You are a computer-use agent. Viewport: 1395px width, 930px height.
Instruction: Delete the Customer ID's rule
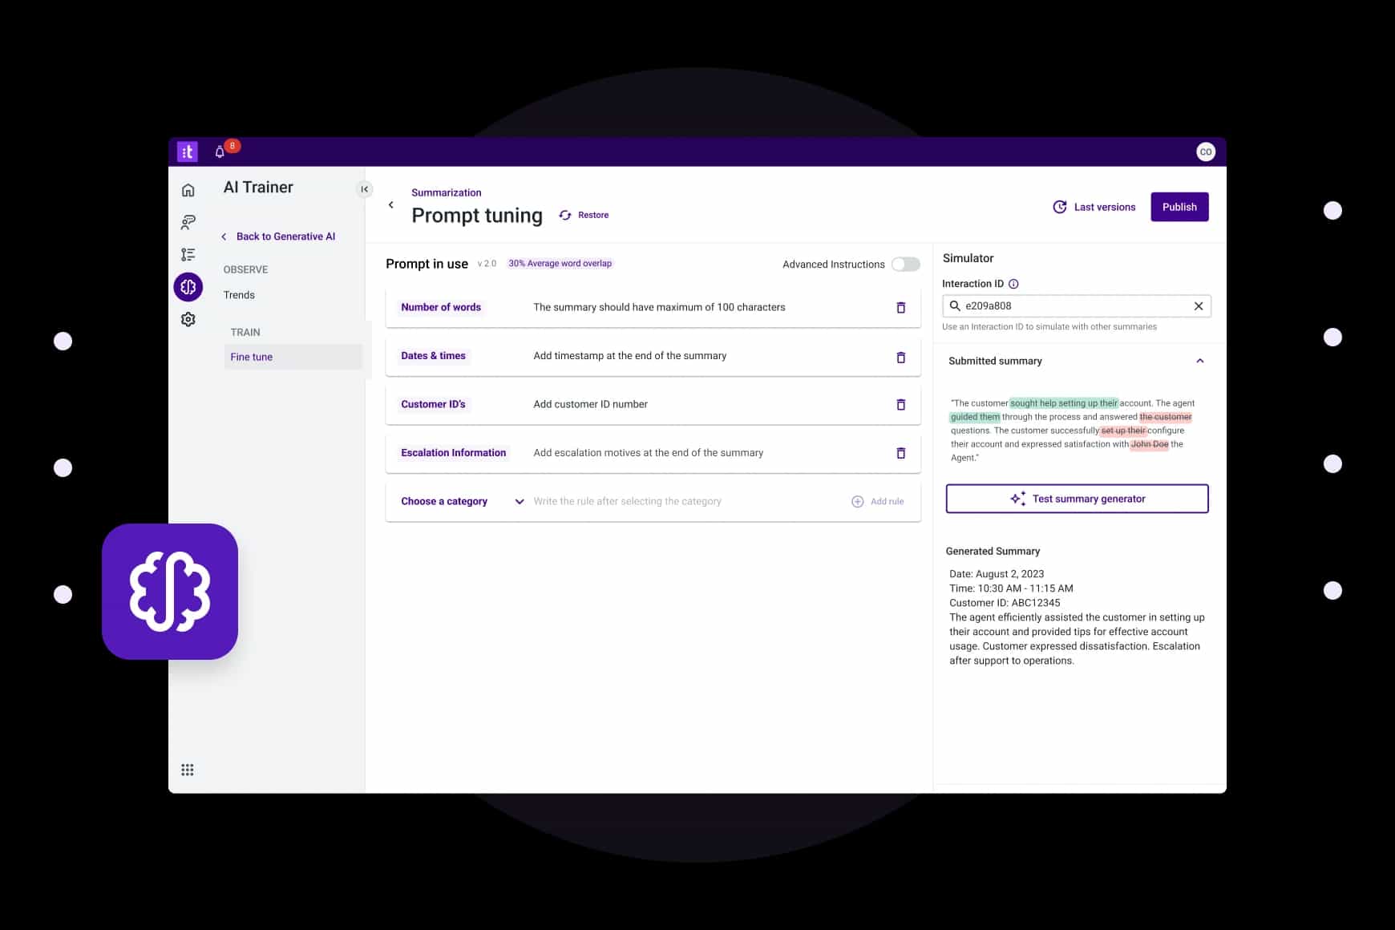coord(900,405)
